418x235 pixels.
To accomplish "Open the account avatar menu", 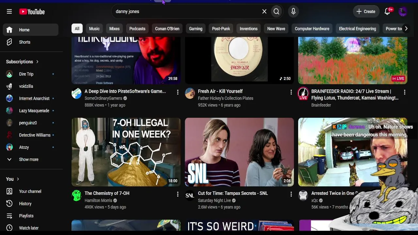I will coord(403,11).
